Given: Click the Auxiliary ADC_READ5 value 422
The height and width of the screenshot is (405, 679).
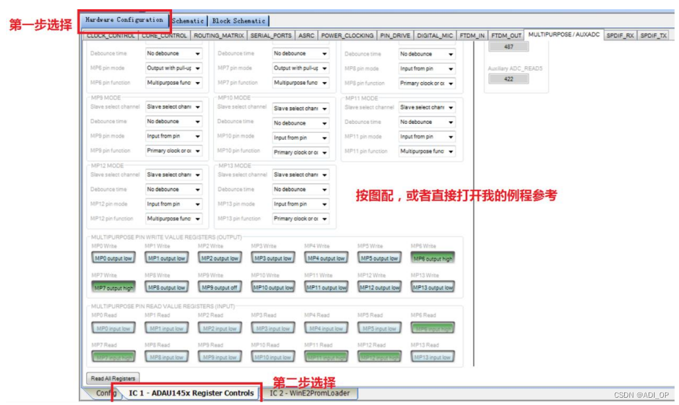Looking at the screenshot, I should [x=508, y=79].
